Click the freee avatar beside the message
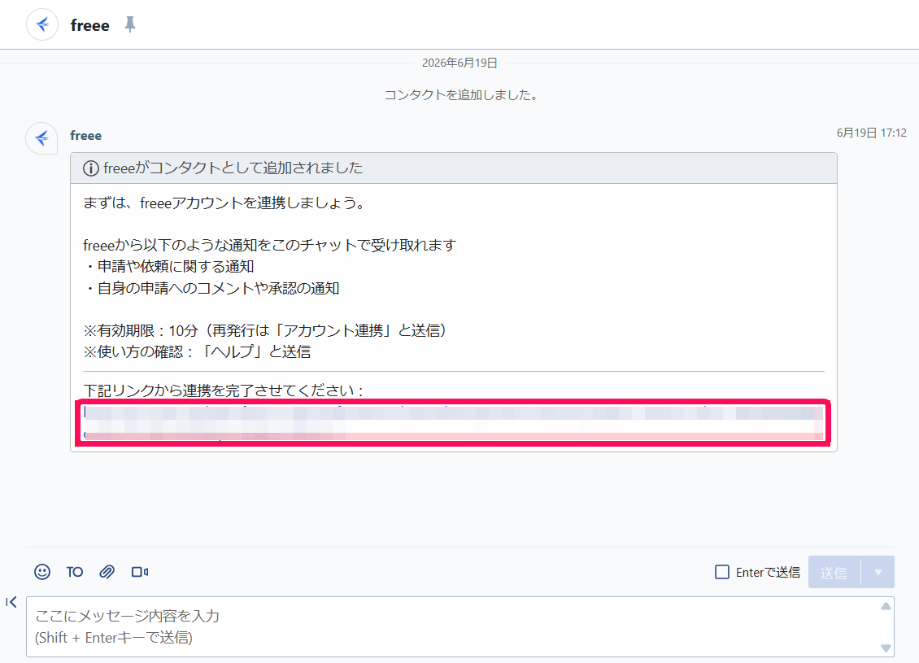 (x=41, y=138)
